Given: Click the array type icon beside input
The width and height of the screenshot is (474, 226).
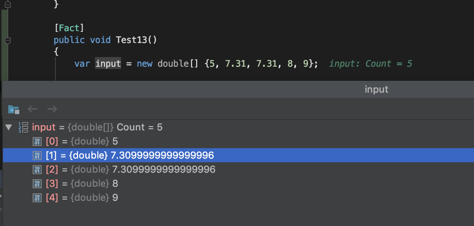Looking at the screenshot, I should point(23,127).
